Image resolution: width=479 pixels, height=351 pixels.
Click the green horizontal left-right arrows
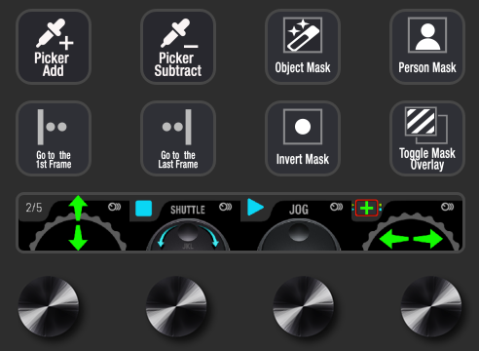411,239
